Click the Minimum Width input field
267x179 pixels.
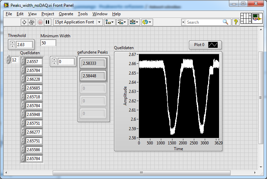48,43
